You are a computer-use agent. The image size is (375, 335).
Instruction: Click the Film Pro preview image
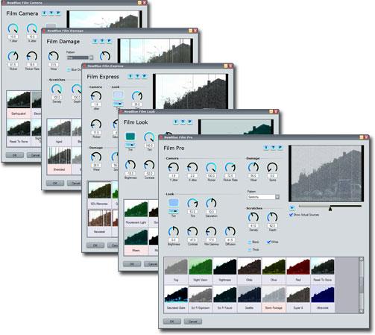click(326, 173)
